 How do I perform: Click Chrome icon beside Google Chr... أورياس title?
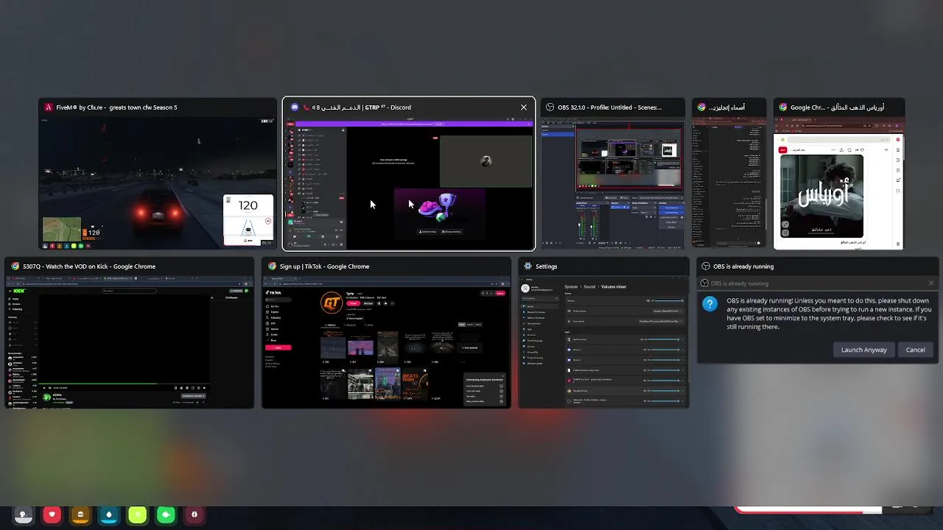point(783,107)
